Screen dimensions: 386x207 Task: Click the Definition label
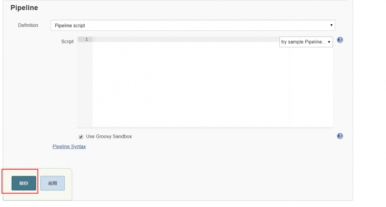tap(28, 25)
